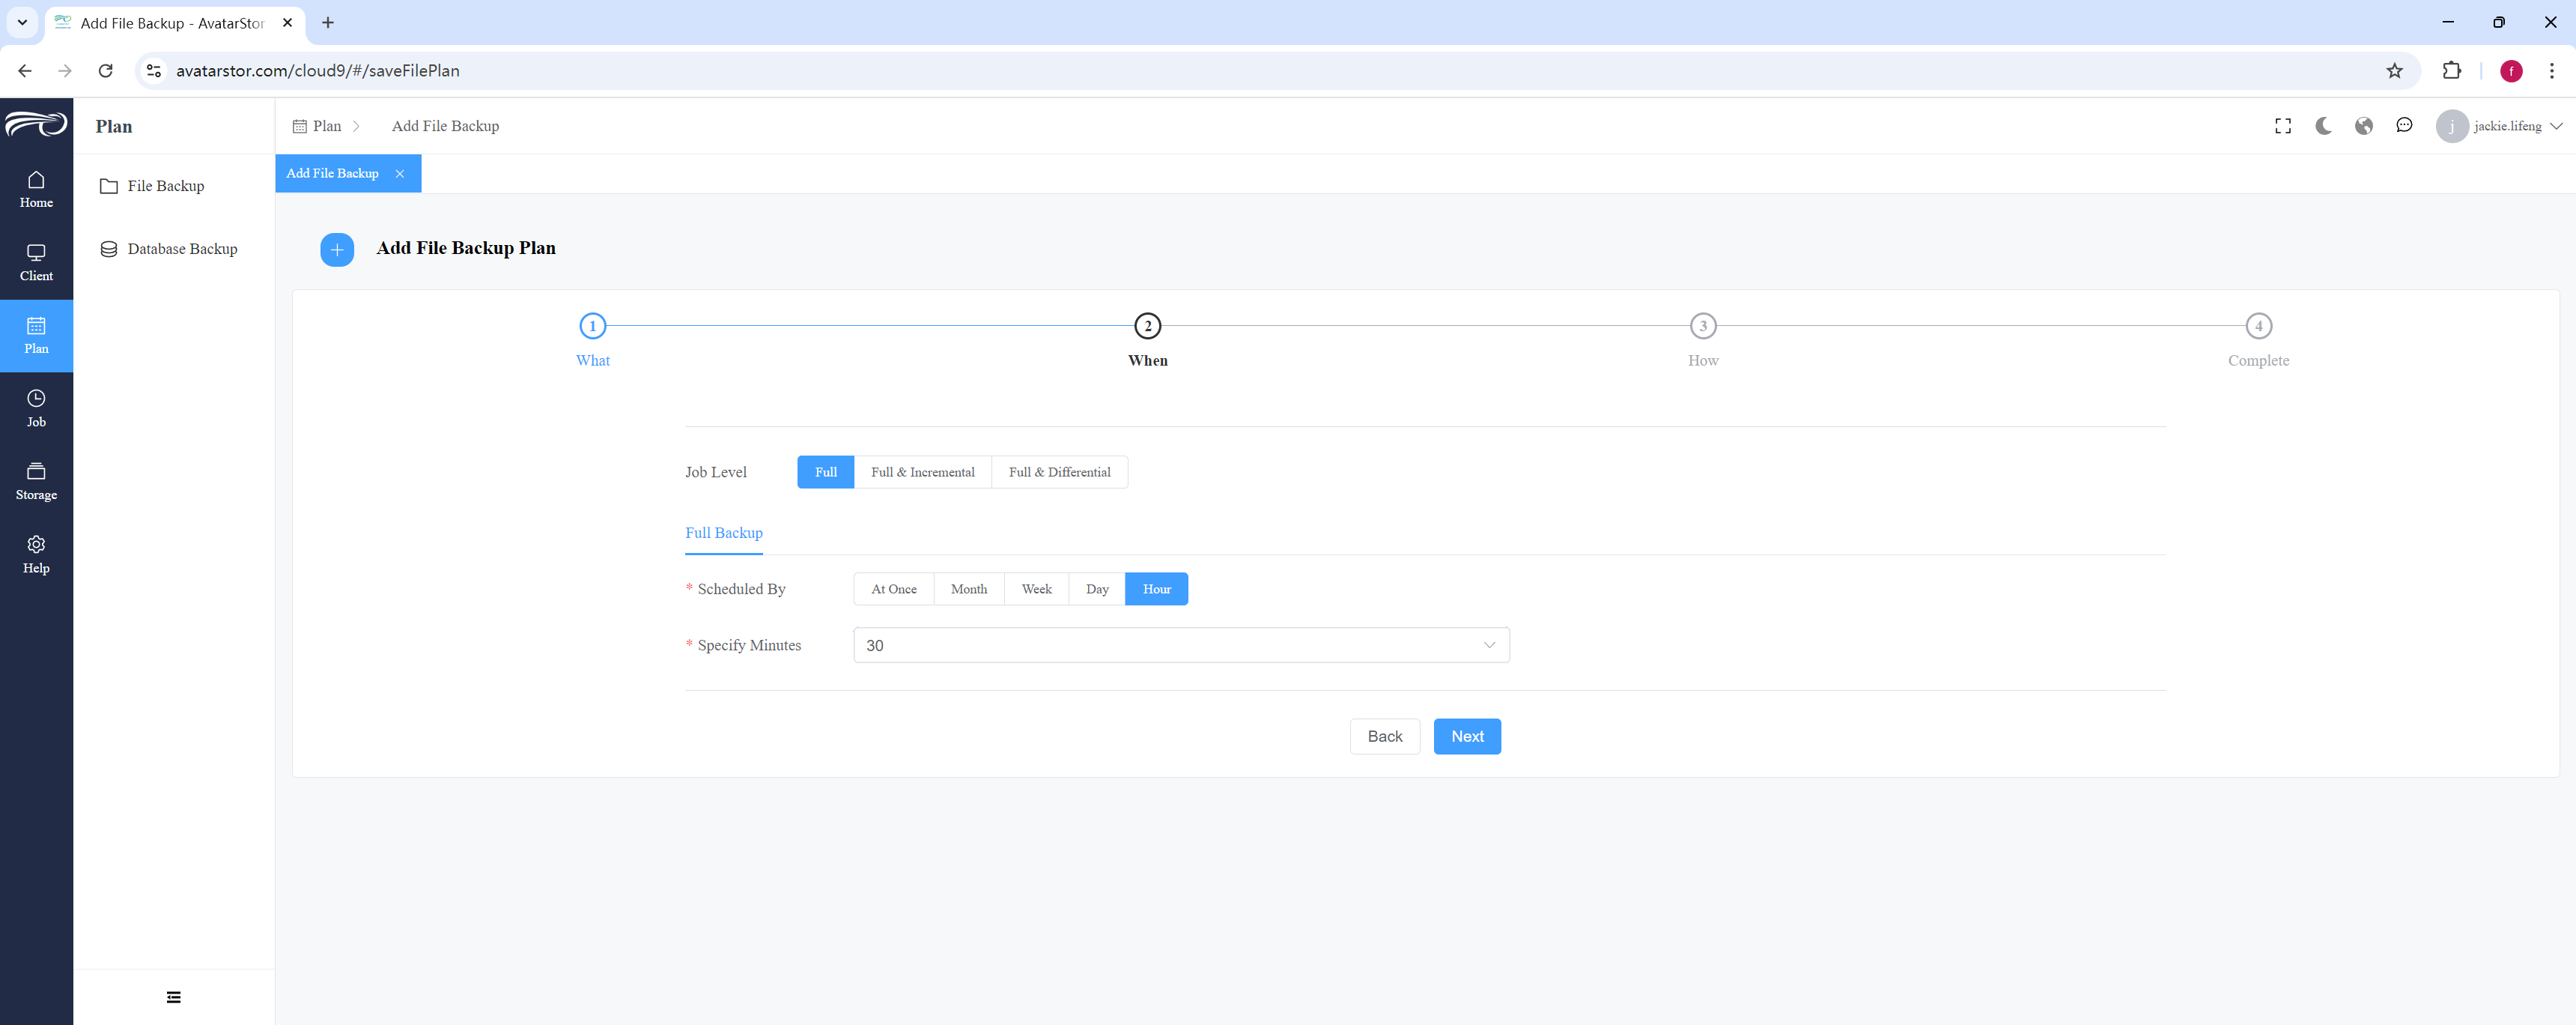
Task: Click the jackie.lifeng username
Action: [2507, 126]
